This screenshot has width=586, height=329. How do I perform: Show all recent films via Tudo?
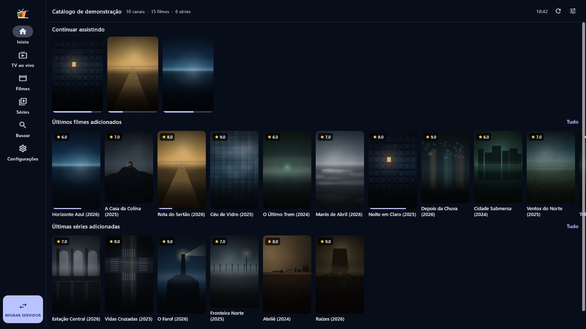(x=572, y=122)
